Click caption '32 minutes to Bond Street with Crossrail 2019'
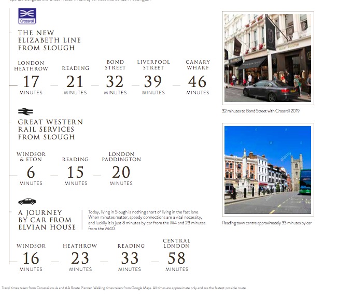Viewport: 338px width, 300px height. [x=261, y=111]
